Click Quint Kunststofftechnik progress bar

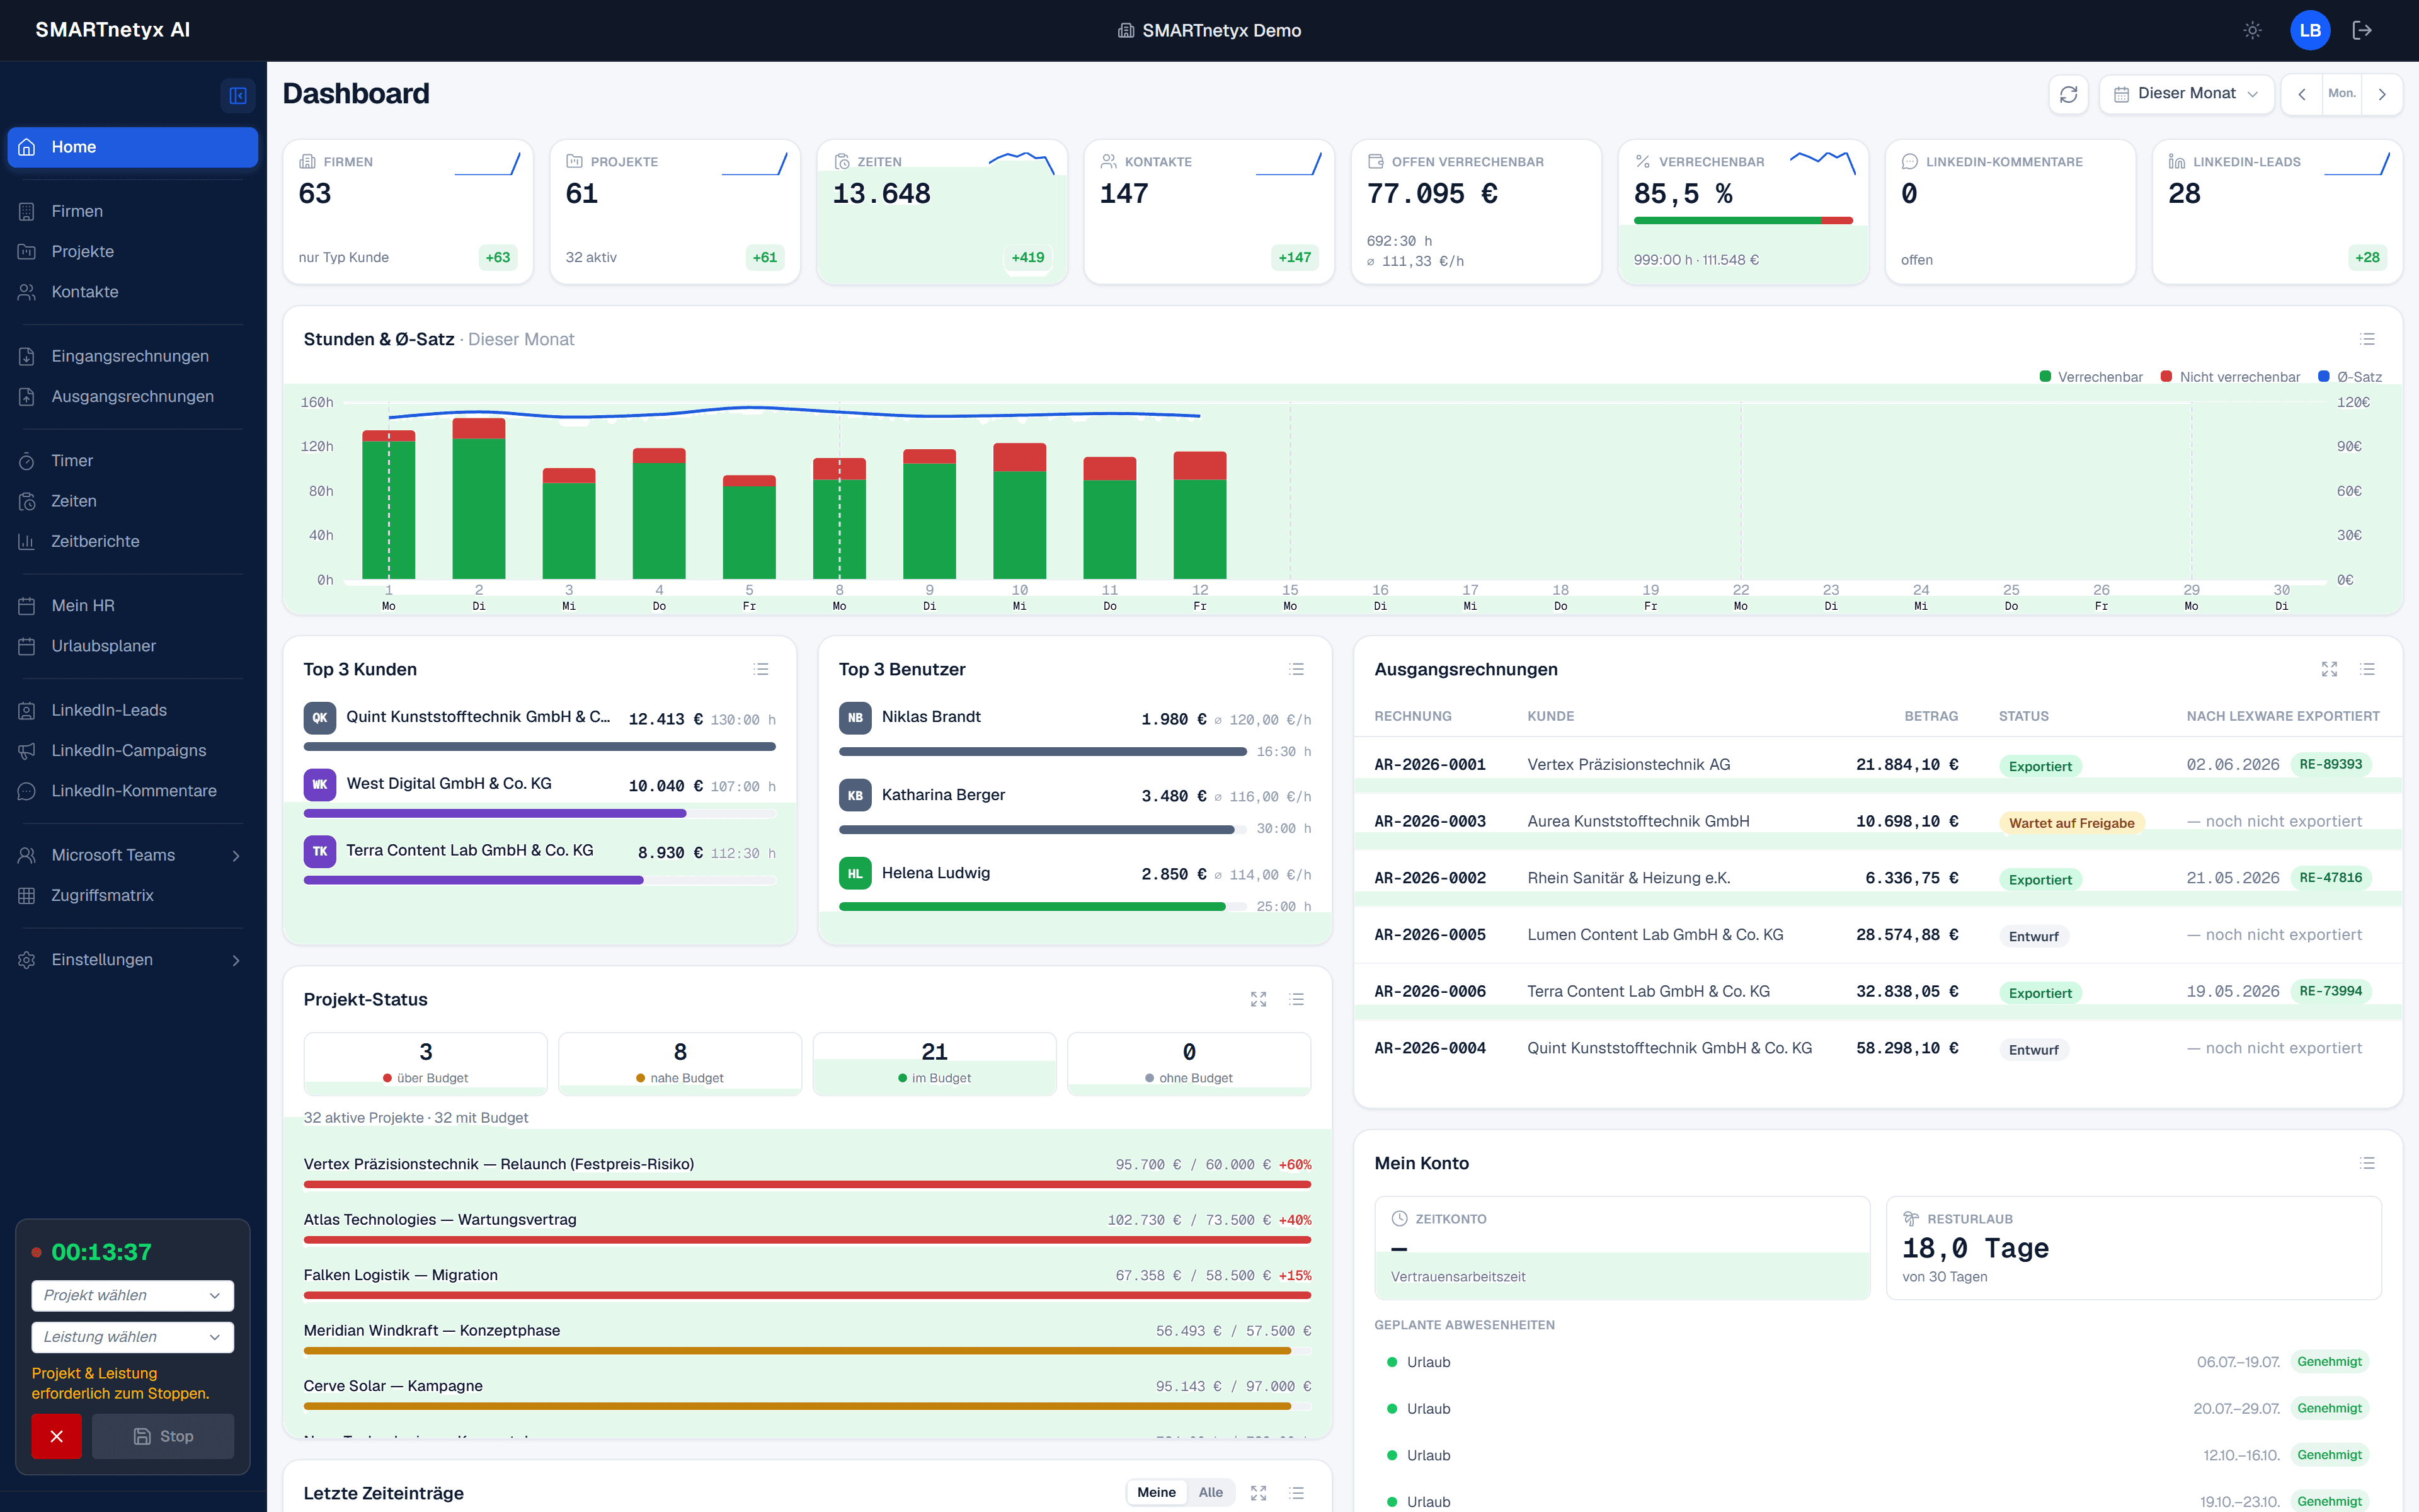[540, 746]
